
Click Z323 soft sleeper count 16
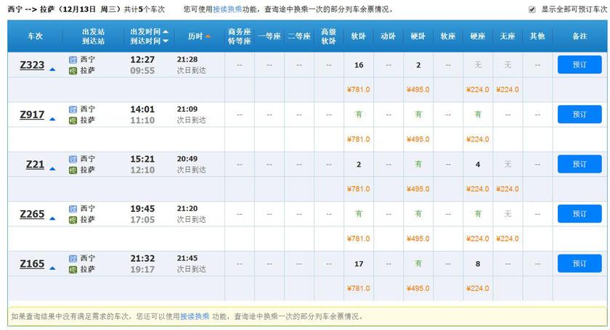359,65
